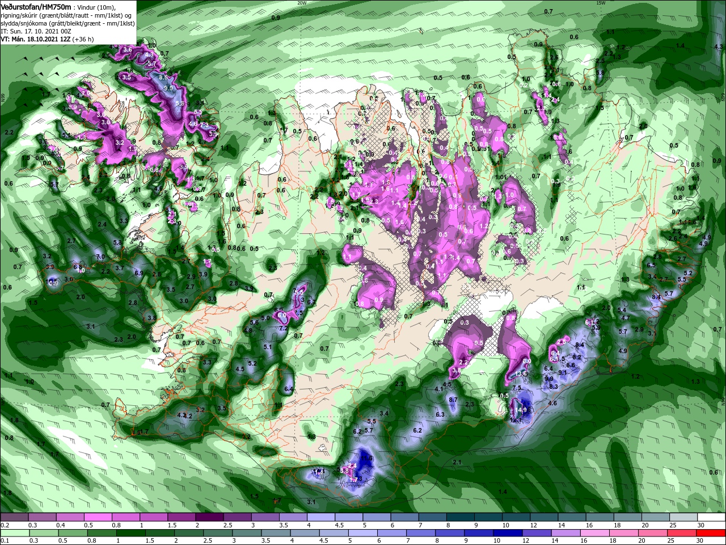The width and height of the screenshot is (726, 545).
Task: Select the 'rigning/skúrir' legend description line
Action: pyautogui.click(x=67, y=15)
